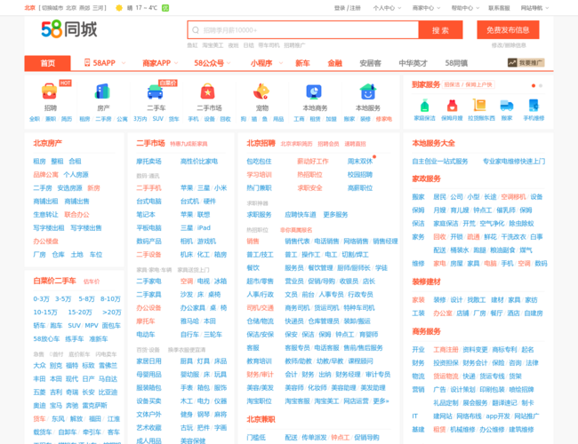Open the 58放心车 link
The image size is (578, 444).
pos(46,339)
